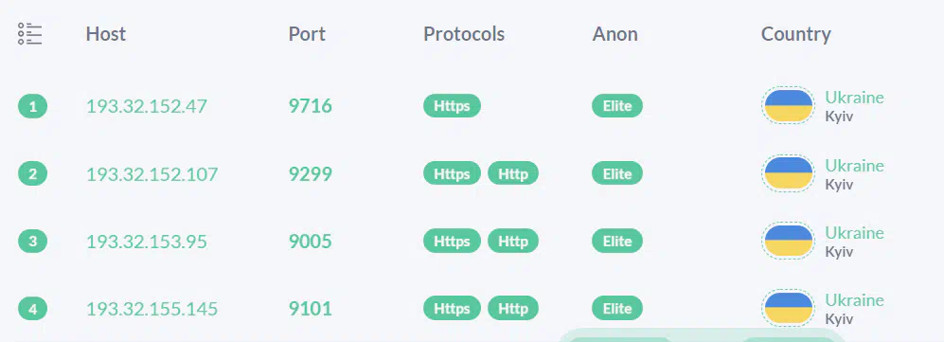
Task: Sort by the Protocols column header
Action: point(464,34)
